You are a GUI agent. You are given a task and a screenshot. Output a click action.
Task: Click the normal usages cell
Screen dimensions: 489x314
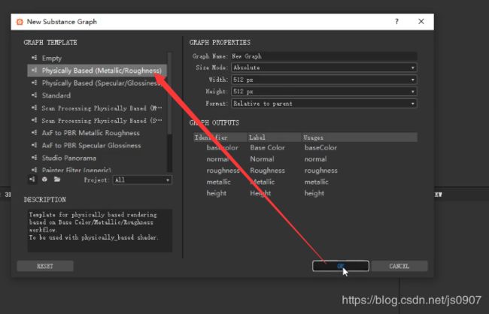[x=316, y=159]
